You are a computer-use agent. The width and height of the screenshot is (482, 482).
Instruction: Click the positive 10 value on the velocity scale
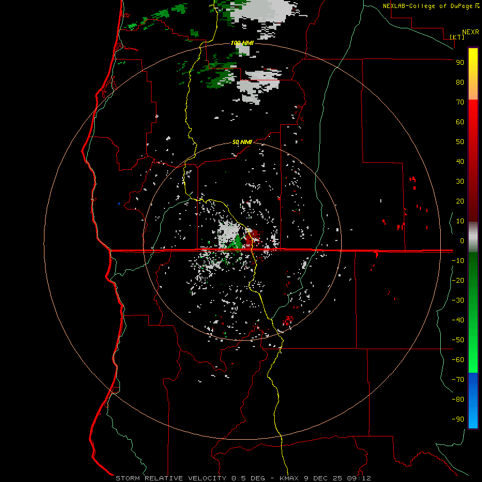point(460,221)
